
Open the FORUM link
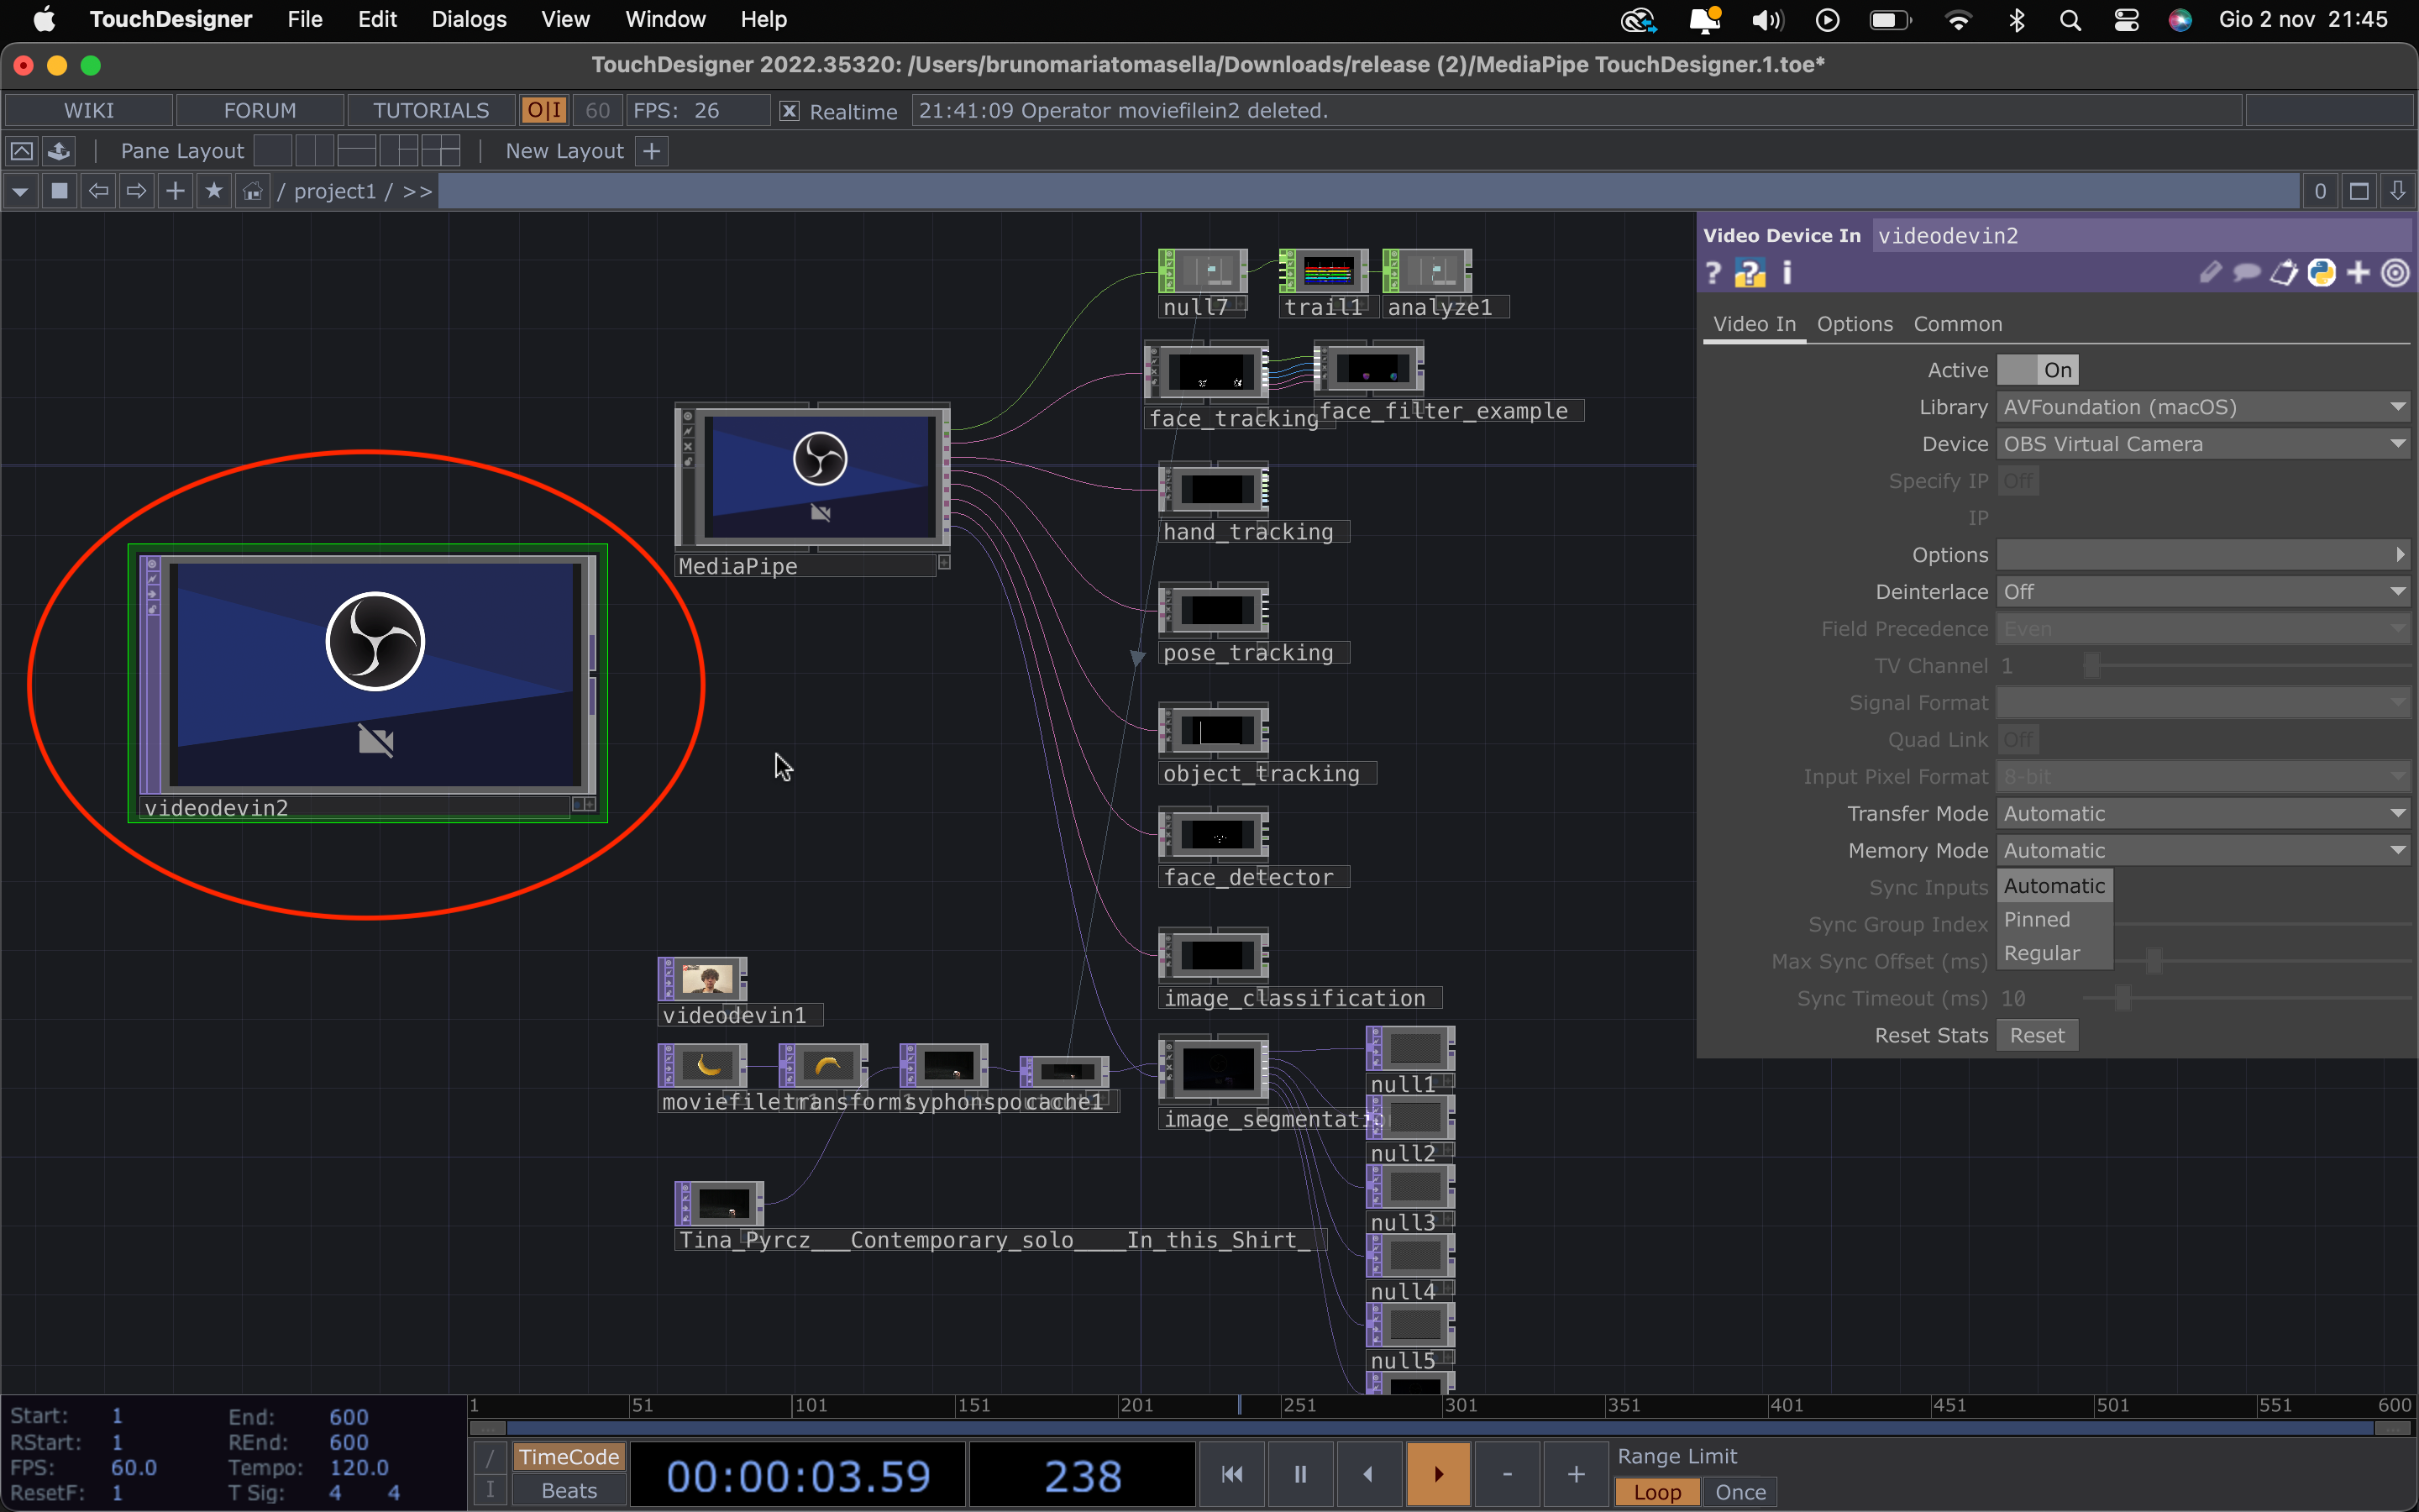click(260, 110)
